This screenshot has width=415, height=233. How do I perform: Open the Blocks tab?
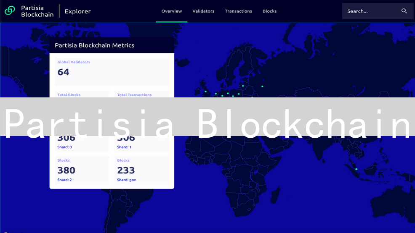[x=269, y=11]
